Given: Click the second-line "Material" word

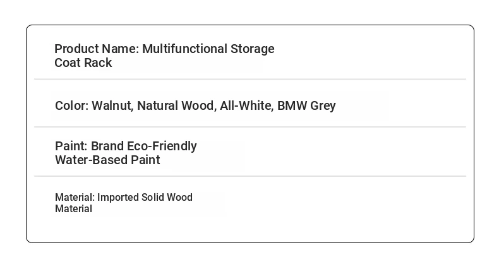Looking at the screenshot, I should click(73, 209).
